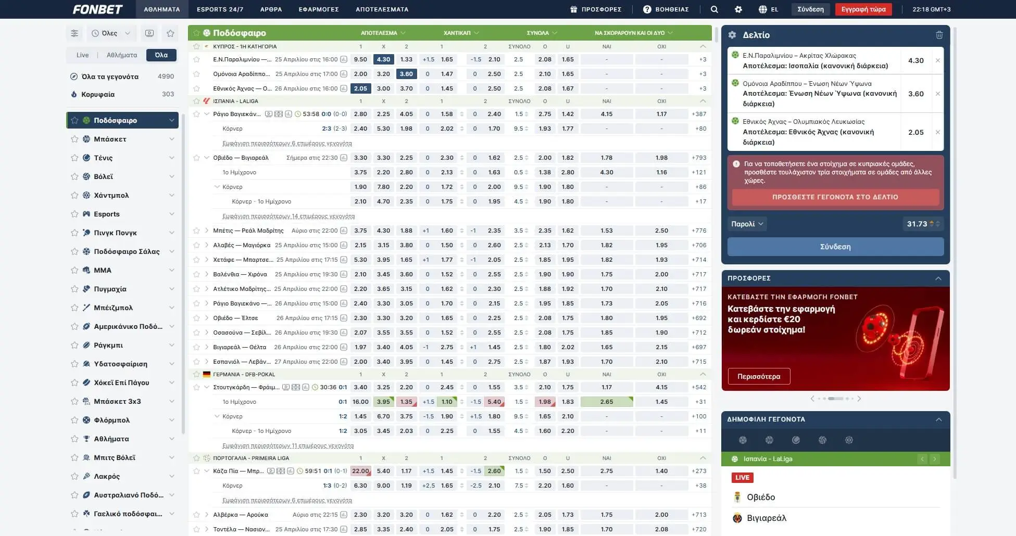Image resolution: width=1016 pixels, height=536 pixels.
Task: Go to previous event in Ισπανία - LaLiga bar
Action: [922, 459]
